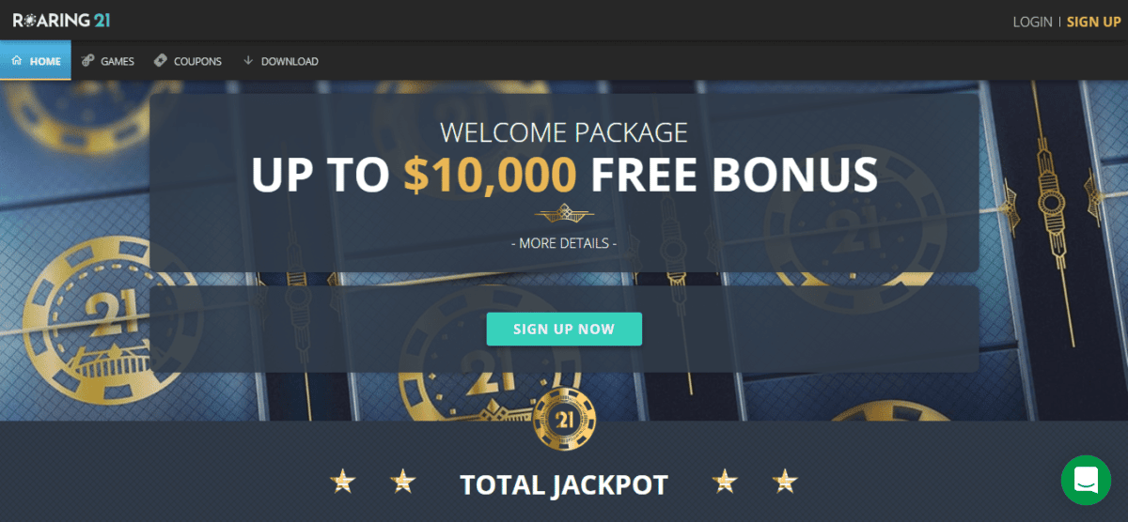Click the Roaring 21 logo
The height and width of the screenshot is (522, 1128).
pos(61,20)
